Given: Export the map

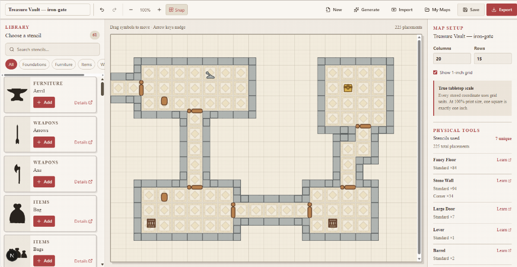Looking at the screenshot, I should pos(501,10).
